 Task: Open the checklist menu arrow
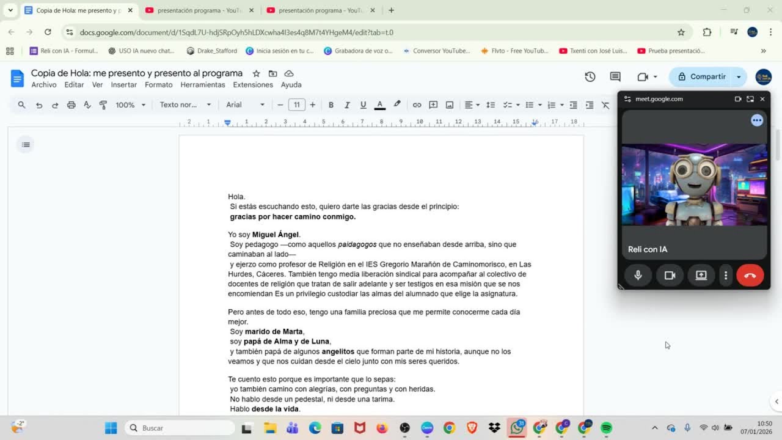coord(518,105)
